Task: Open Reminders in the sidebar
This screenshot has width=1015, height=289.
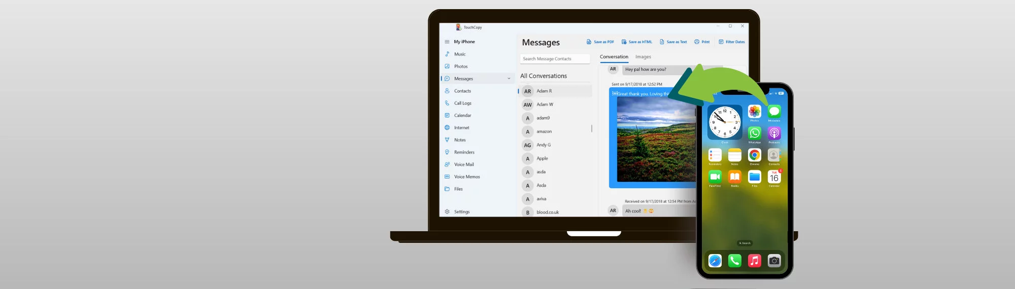Action: click(464, 152)
